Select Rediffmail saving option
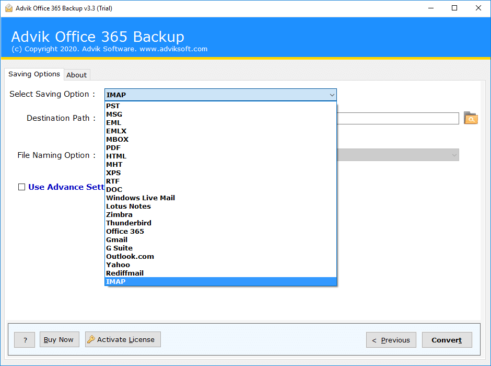Screen dimensions: 491x366 220,273
